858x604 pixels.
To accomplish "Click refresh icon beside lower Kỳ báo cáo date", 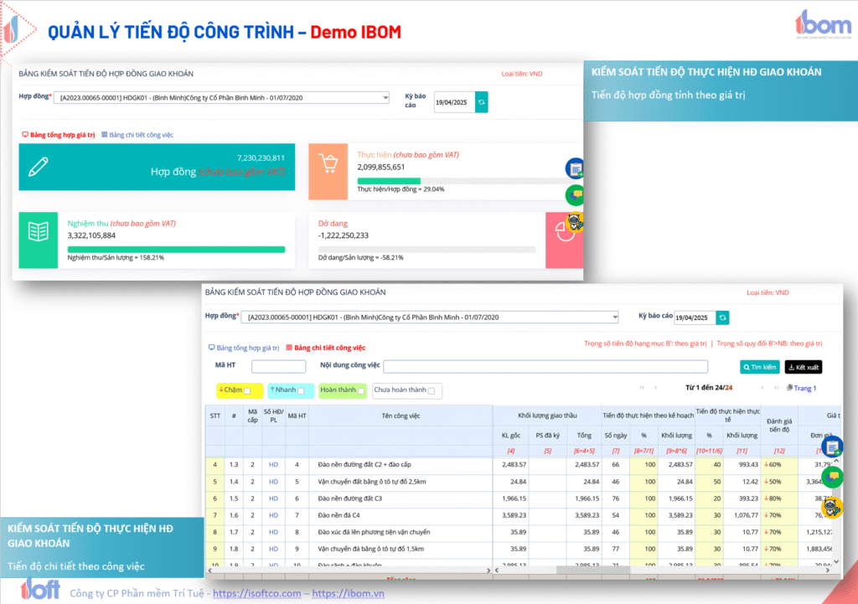I will pos(722,317).
